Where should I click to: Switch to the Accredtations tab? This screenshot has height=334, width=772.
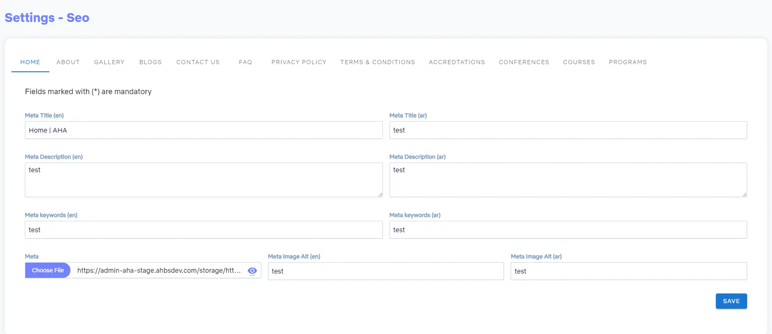457,62
